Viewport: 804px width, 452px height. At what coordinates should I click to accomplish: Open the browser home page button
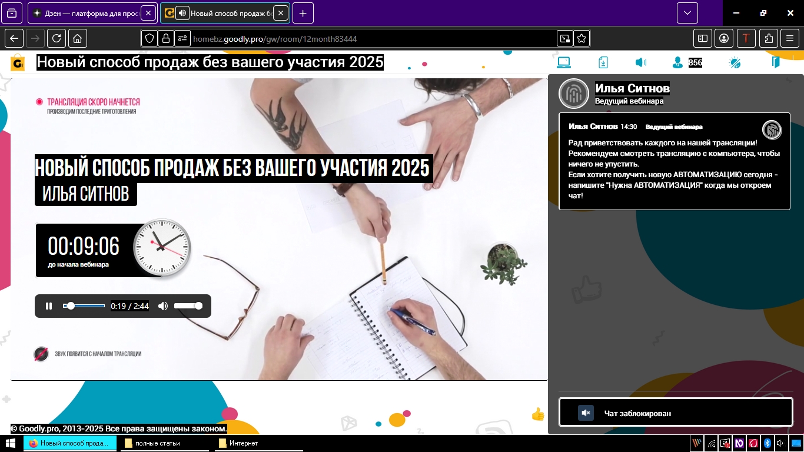pos(78,39)
